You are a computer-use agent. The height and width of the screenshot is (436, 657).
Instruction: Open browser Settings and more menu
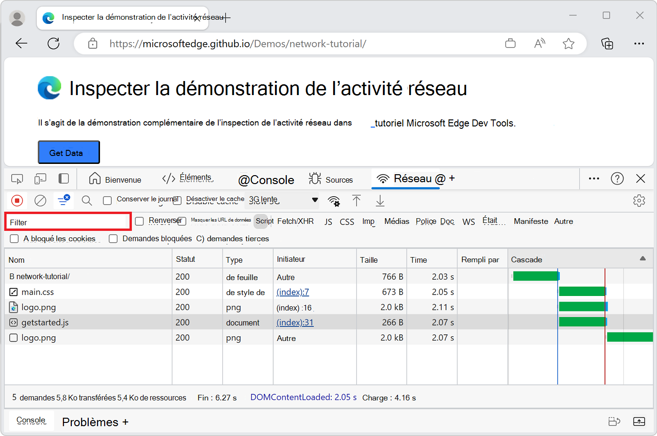coord(639,44)
